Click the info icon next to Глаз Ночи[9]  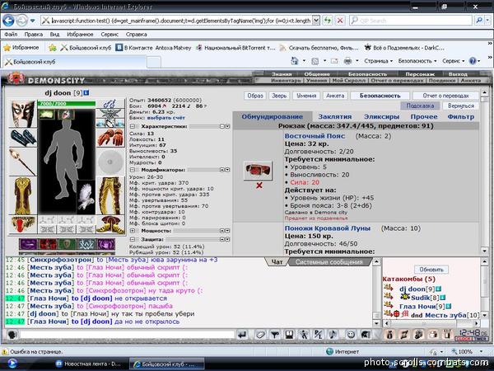click(449, 307)
